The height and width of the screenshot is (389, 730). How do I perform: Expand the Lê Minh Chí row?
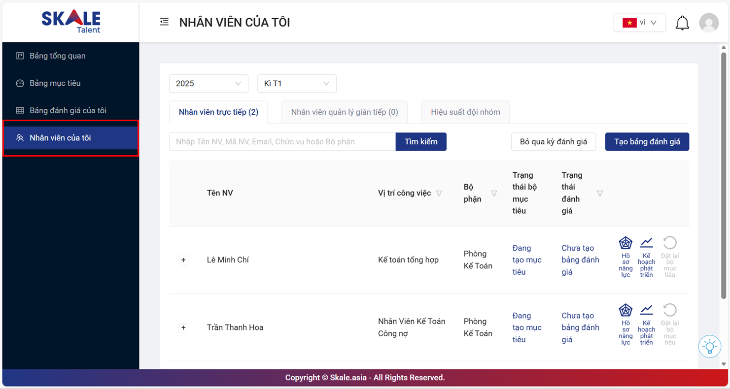(183, 260)
